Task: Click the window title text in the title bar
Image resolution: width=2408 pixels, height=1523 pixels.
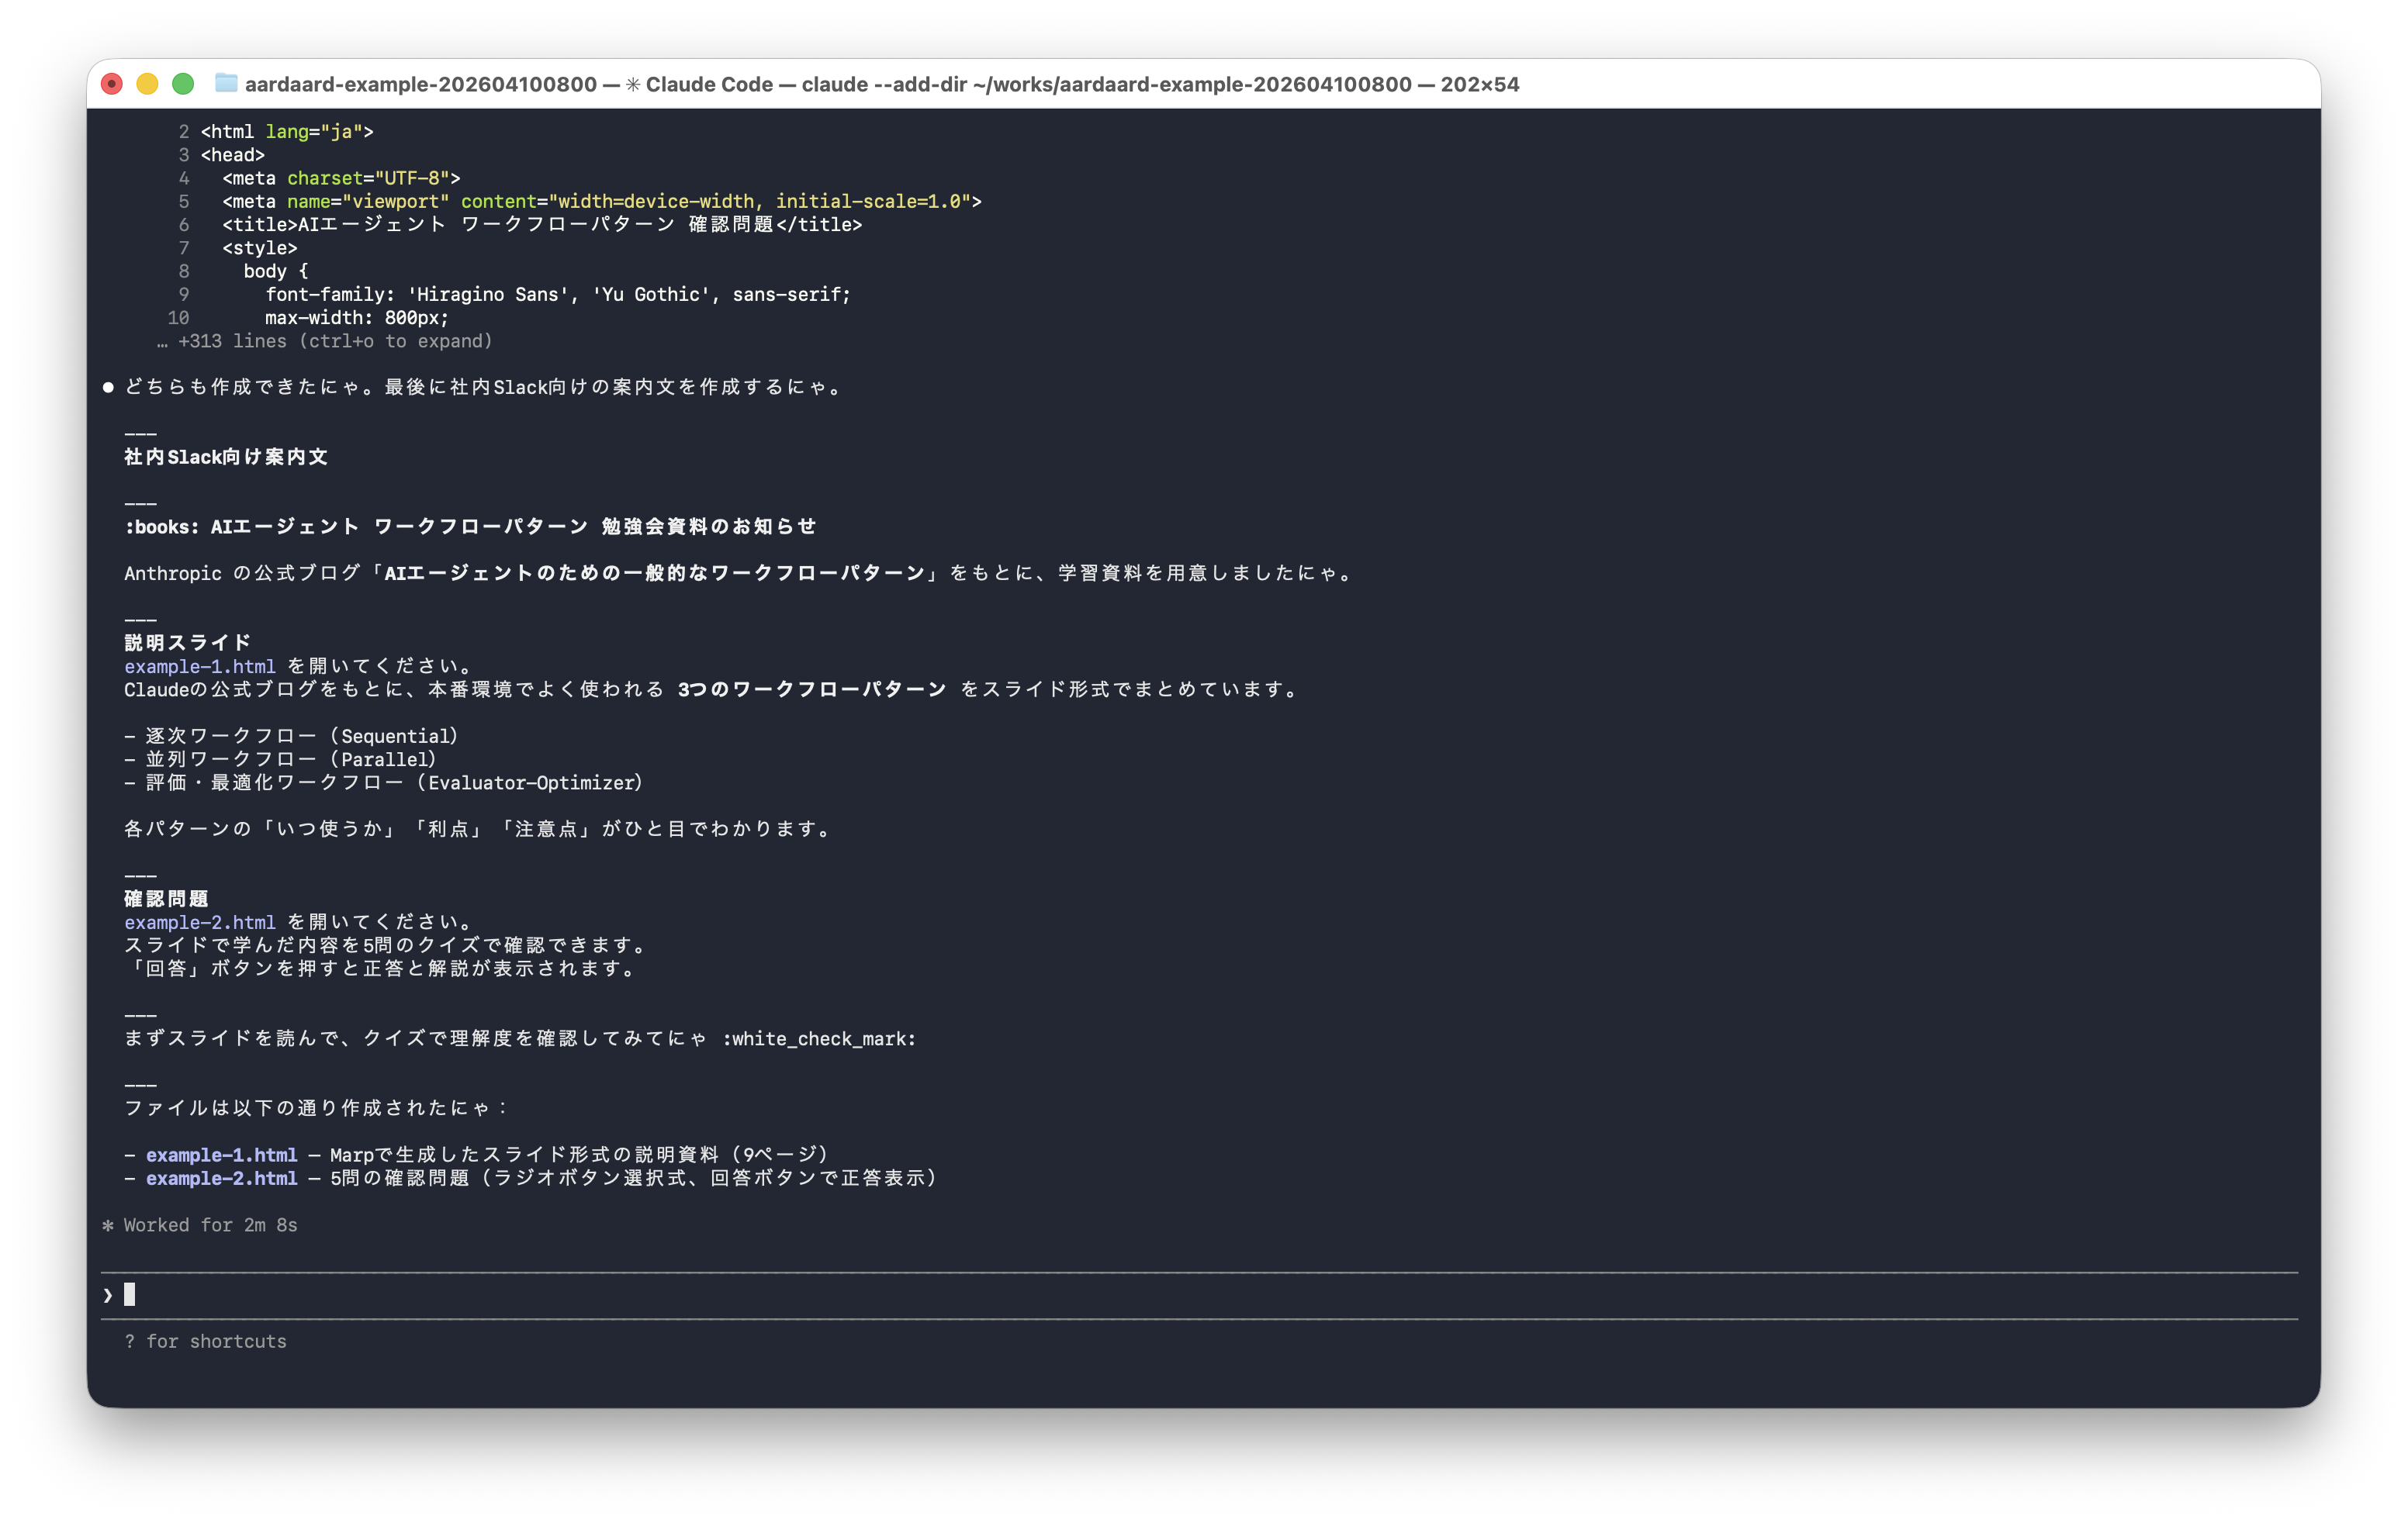Action: tap(880, 84)
